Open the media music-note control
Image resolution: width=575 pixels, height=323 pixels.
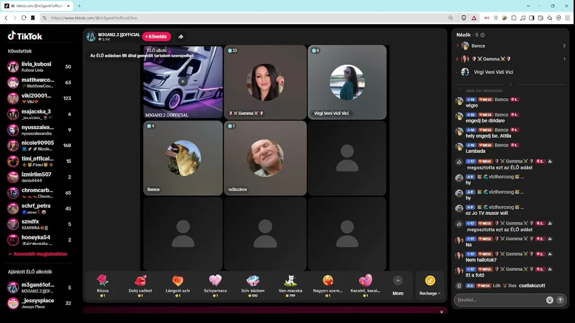point(522,18)
